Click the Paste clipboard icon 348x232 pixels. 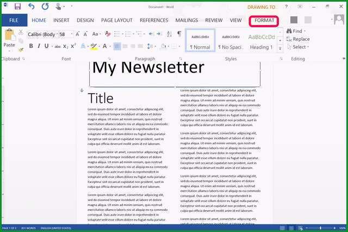[9, 35]
